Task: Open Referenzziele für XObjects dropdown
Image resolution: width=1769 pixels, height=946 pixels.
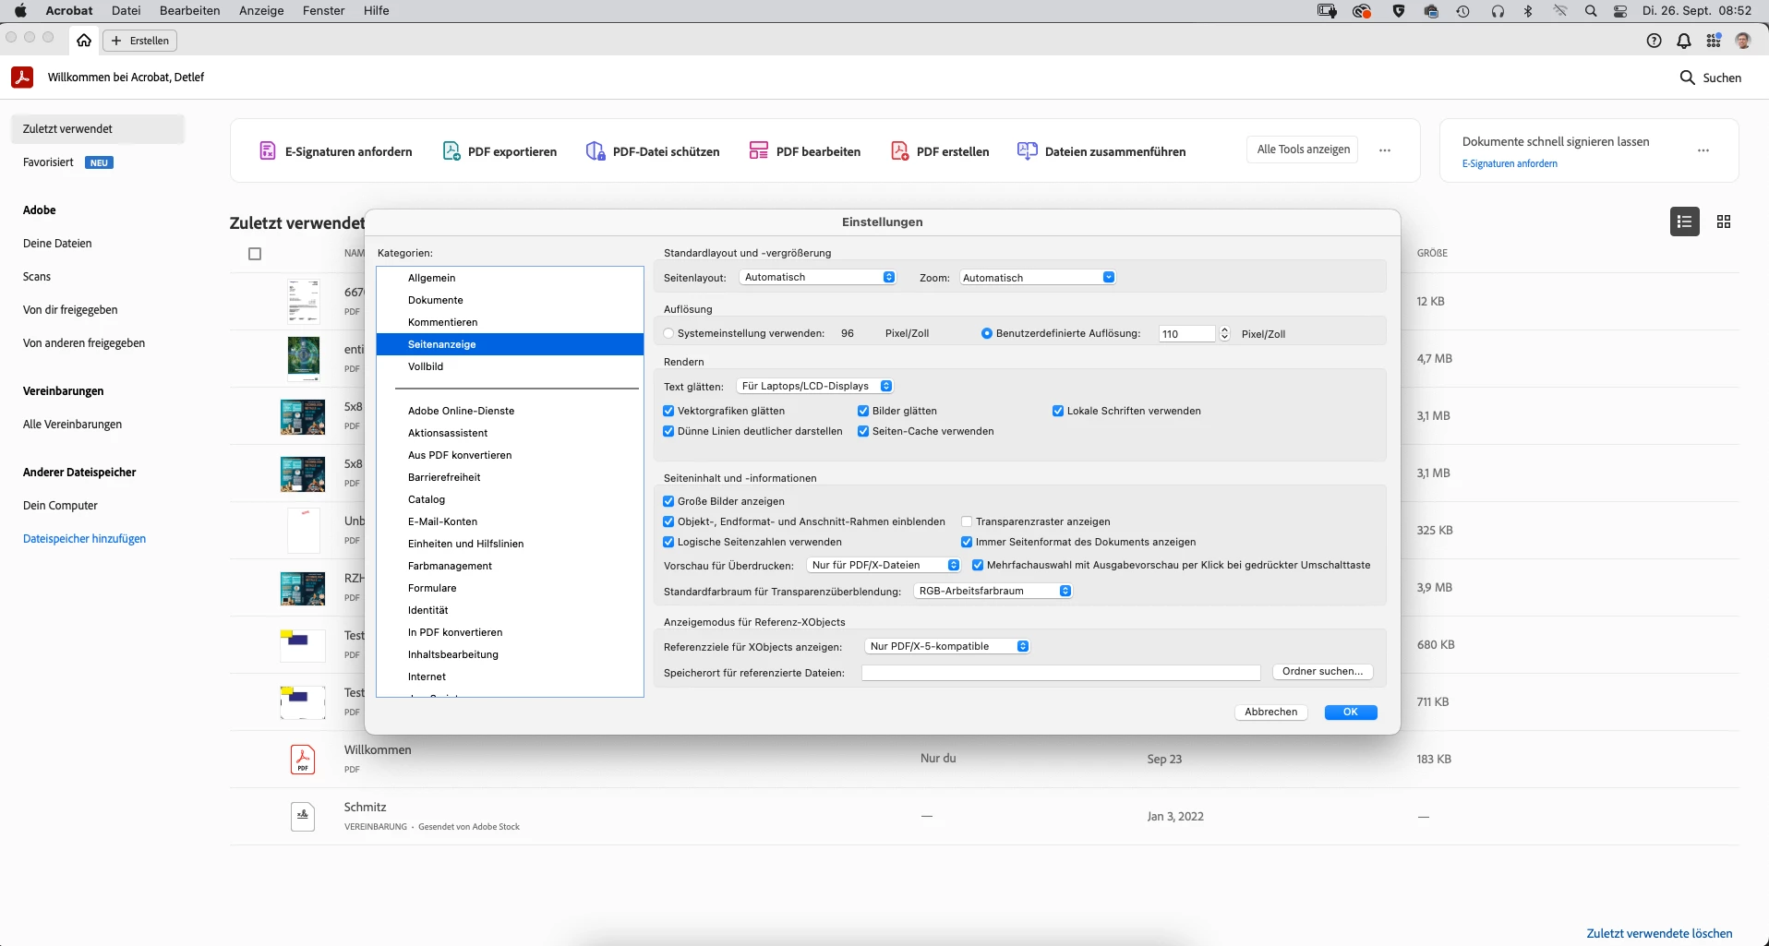Action: [x=947, y=647]
